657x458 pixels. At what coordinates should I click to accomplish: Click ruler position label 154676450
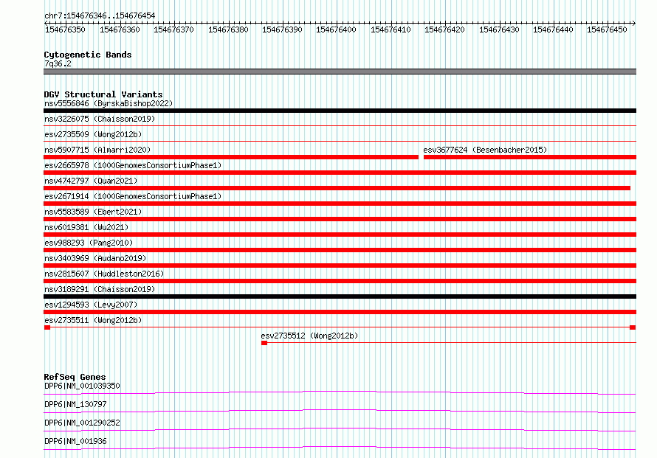pos(607,30)
